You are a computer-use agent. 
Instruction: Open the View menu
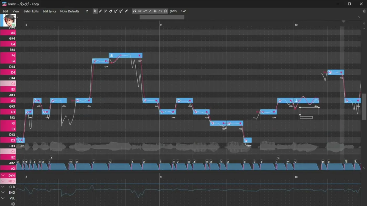click(x=16, y=11)
